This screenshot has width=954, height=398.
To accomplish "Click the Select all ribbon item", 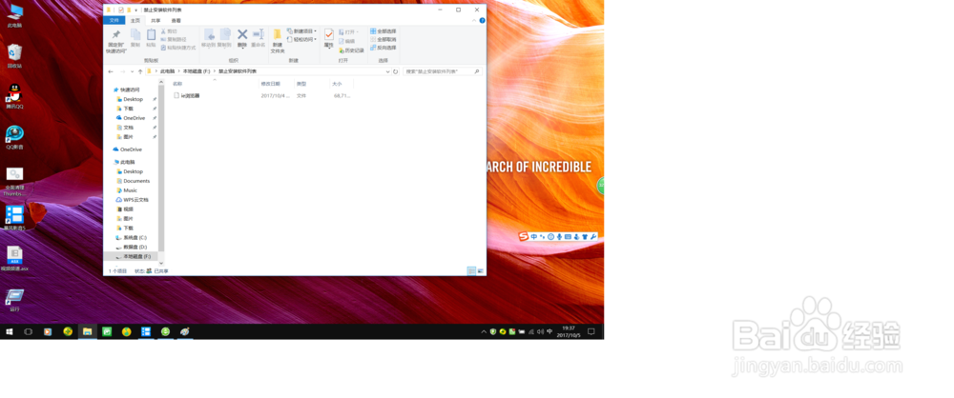I will click(383, 31).
